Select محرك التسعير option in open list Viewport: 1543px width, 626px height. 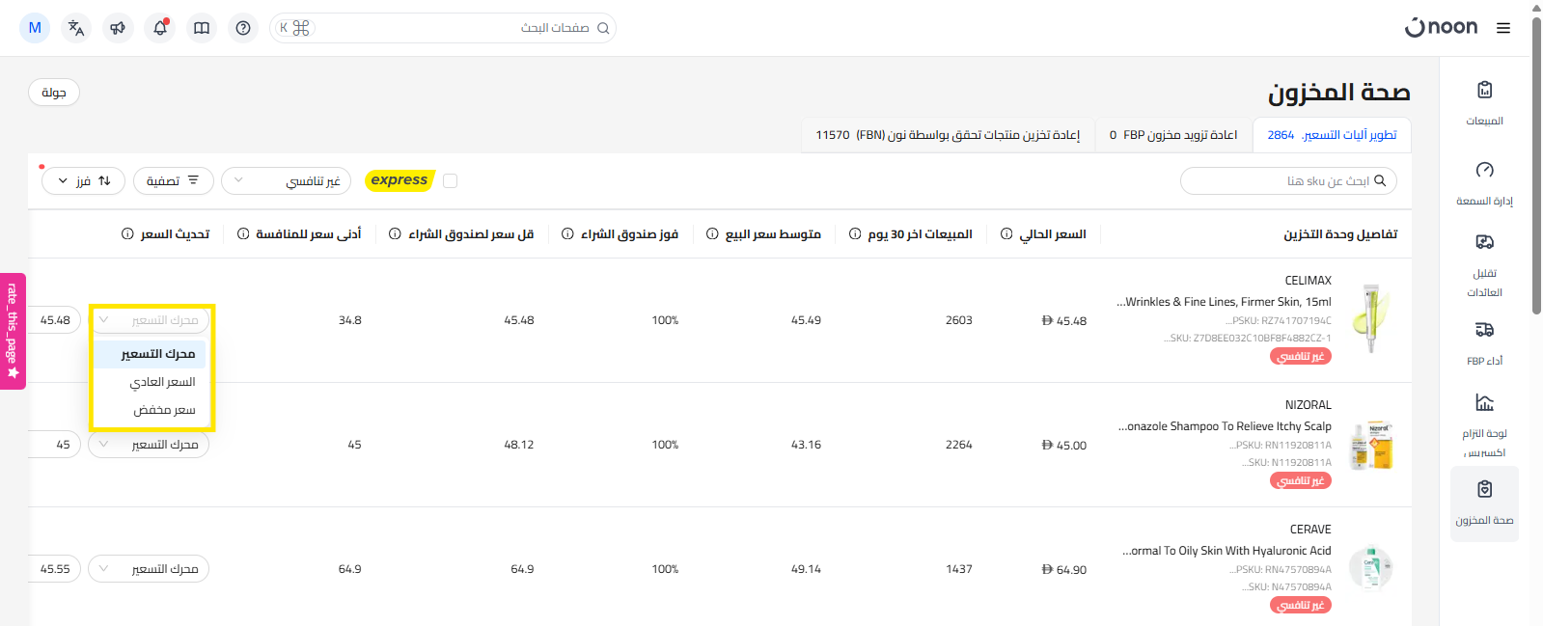151,354
